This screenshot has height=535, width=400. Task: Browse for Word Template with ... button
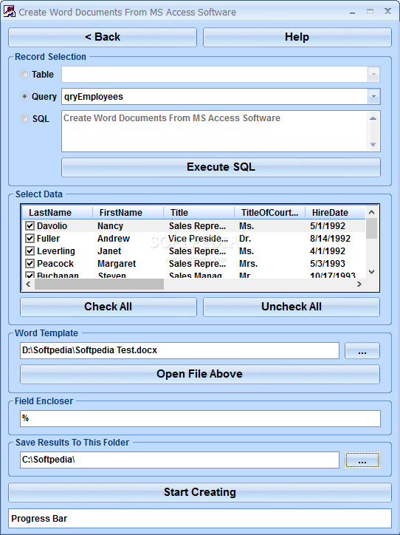362,351
